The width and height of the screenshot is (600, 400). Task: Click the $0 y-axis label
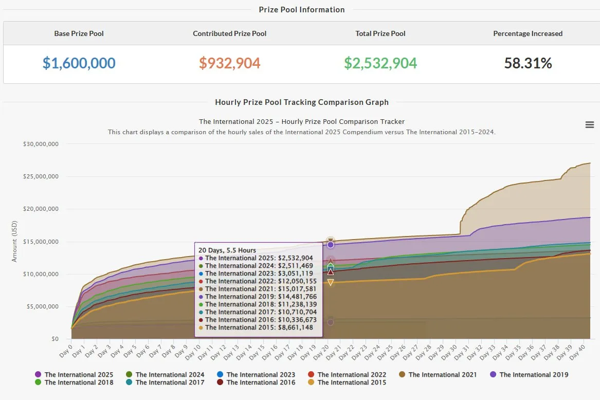tap(55, 339)
